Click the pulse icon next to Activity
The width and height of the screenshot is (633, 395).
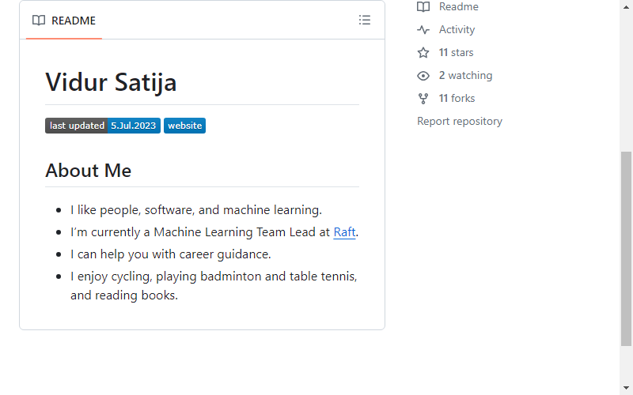(423, 29)
